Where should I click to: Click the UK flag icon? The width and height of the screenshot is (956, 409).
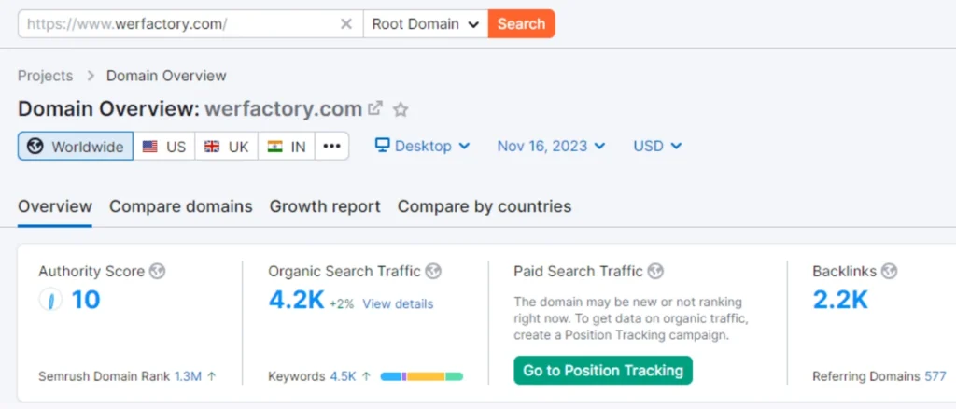click(212, 147)
